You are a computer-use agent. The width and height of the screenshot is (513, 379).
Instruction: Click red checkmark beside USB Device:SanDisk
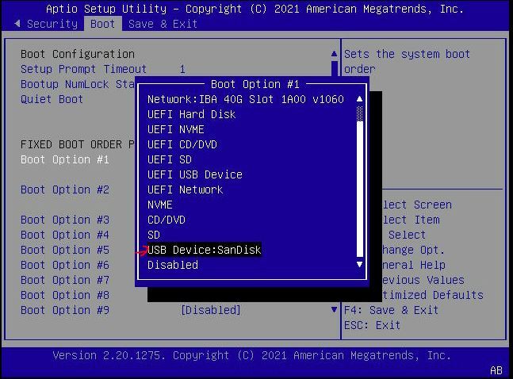pyautogui.click(x=142, y=251)
